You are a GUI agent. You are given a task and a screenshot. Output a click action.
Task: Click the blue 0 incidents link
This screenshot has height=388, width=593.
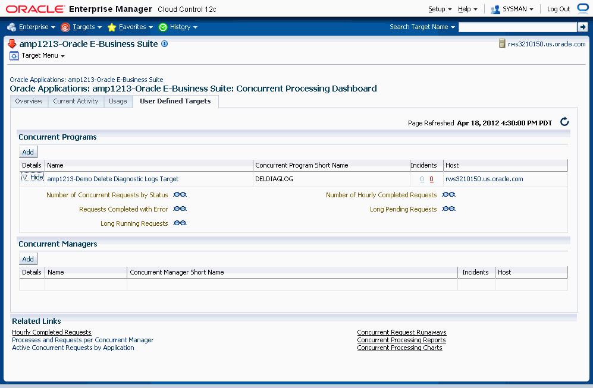[422, 179]
